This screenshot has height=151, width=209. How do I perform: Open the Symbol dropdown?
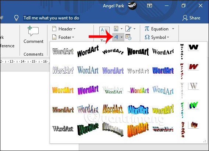point(157,37)
